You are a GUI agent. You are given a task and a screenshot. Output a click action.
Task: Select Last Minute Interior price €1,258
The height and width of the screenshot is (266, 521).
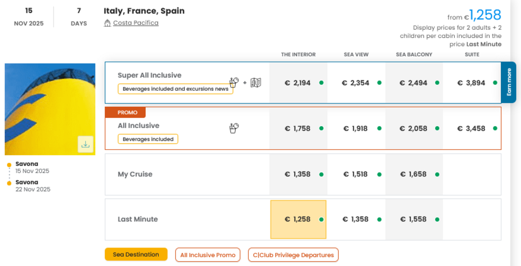298,219
